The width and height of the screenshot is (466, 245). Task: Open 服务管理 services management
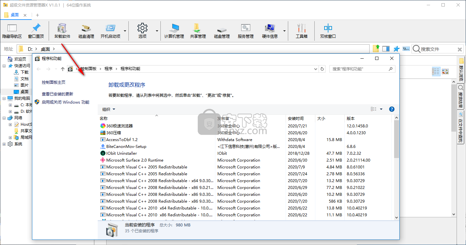coord(246,31)
